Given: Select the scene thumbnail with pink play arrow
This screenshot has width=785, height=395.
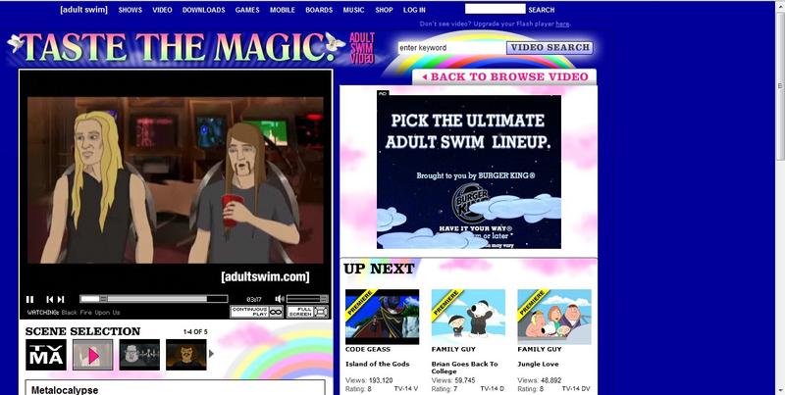Looking at the screenshot, I should pyautogui.click(x=92, y=355).
